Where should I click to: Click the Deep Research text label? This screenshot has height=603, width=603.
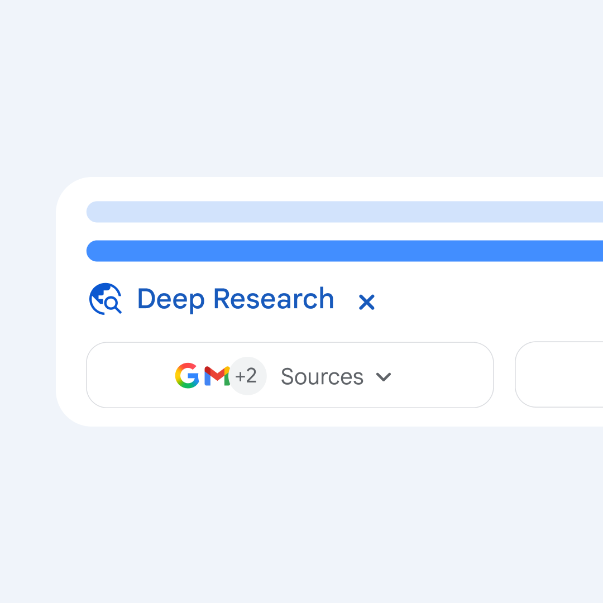pos(236,299)
